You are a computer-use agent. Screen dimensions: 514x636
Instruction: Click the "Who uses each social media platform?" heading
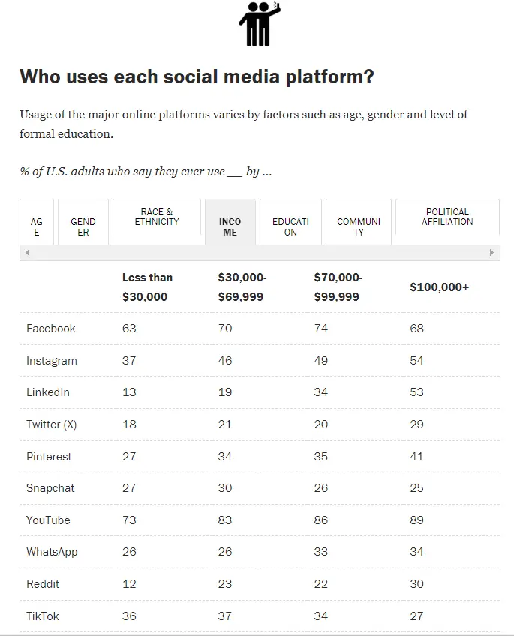click(x=197, y=76)
